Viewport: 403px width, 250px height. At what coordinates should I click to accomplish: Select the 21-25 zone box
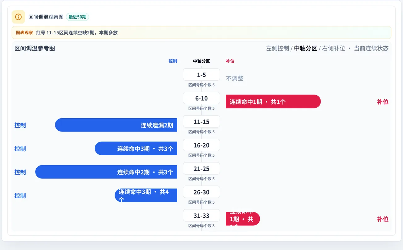pos(201,169)
